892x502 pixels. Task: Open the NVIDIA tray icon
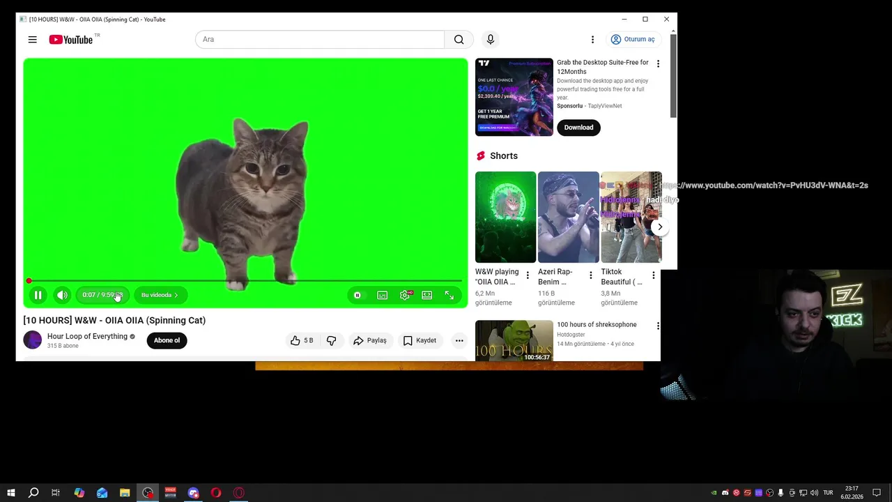coord(714,493)
